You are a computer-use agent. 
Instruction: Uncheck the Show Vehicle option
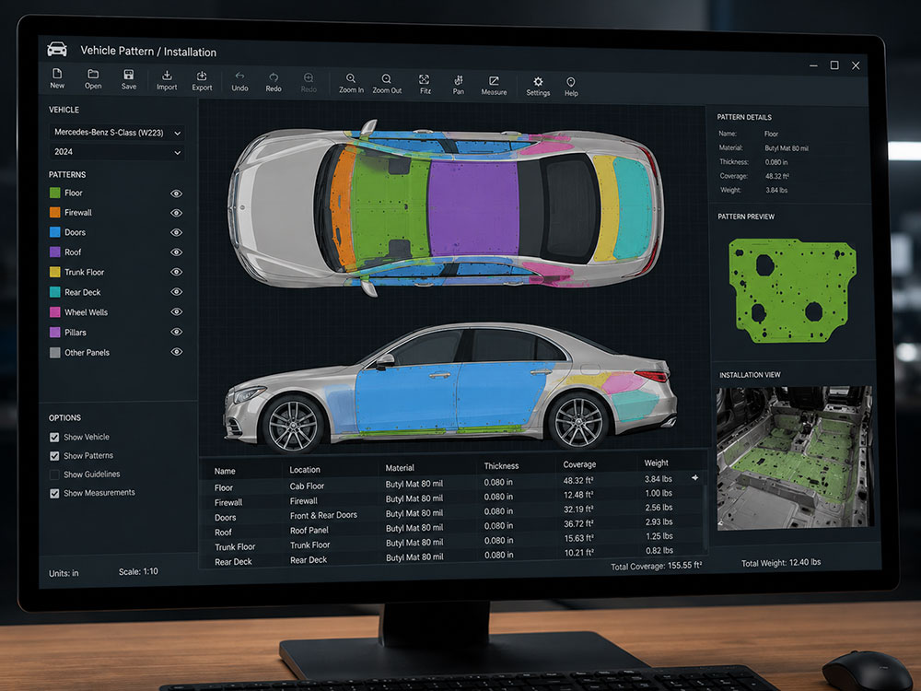tap(54, 437)
